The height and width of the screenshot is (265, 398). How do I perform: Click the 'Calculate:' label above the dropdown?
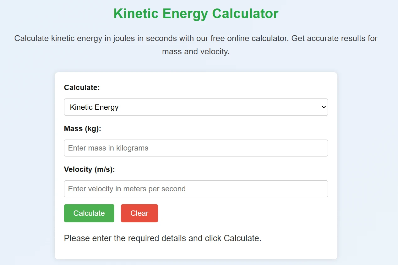(82, 87)
